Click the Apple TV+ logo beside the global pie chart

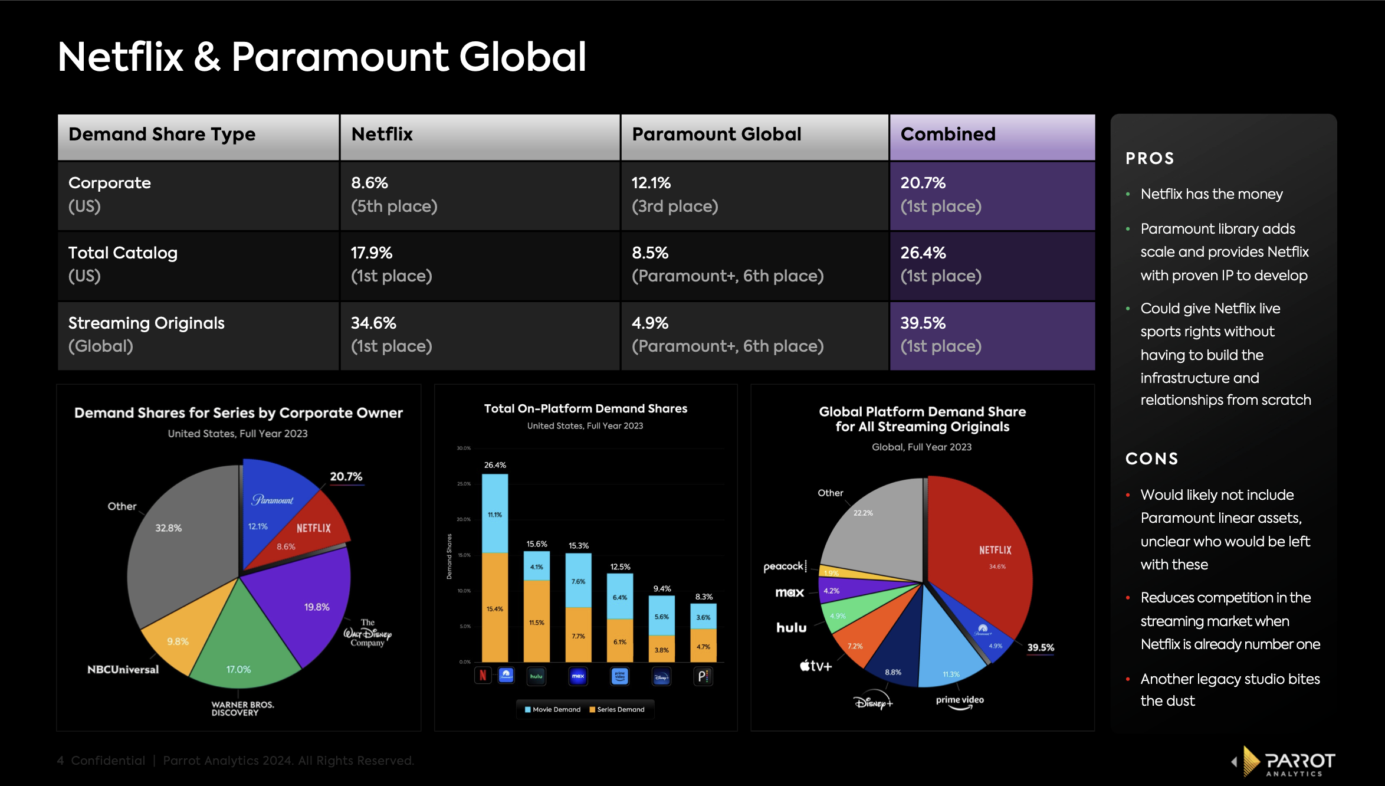coord(817,666)
